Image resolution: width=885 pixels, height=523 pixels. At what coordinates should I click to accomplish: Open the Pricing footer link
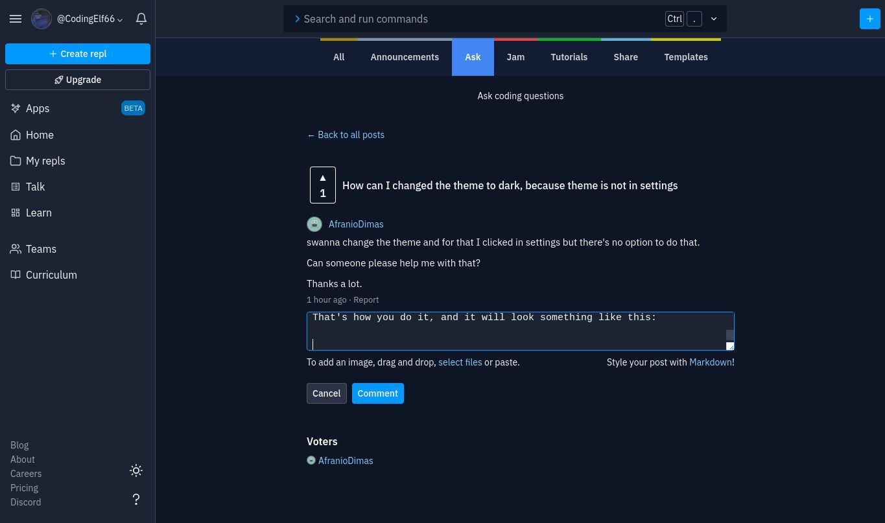click(x=24, y=488)
